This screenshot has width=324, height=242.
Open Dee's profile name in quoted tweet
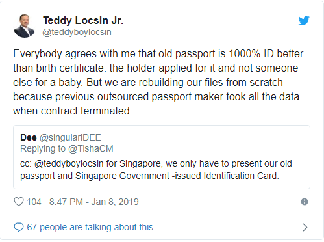click(x=29, y=137)
